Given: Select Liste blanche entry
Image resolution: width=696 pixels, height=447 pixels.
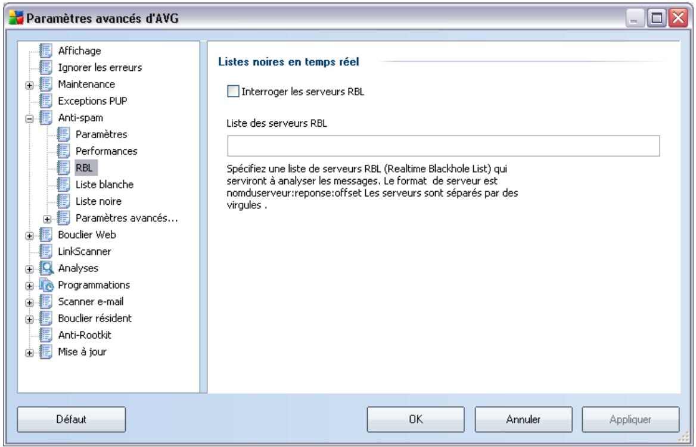Looking at the screenshot, I should 104,185.
